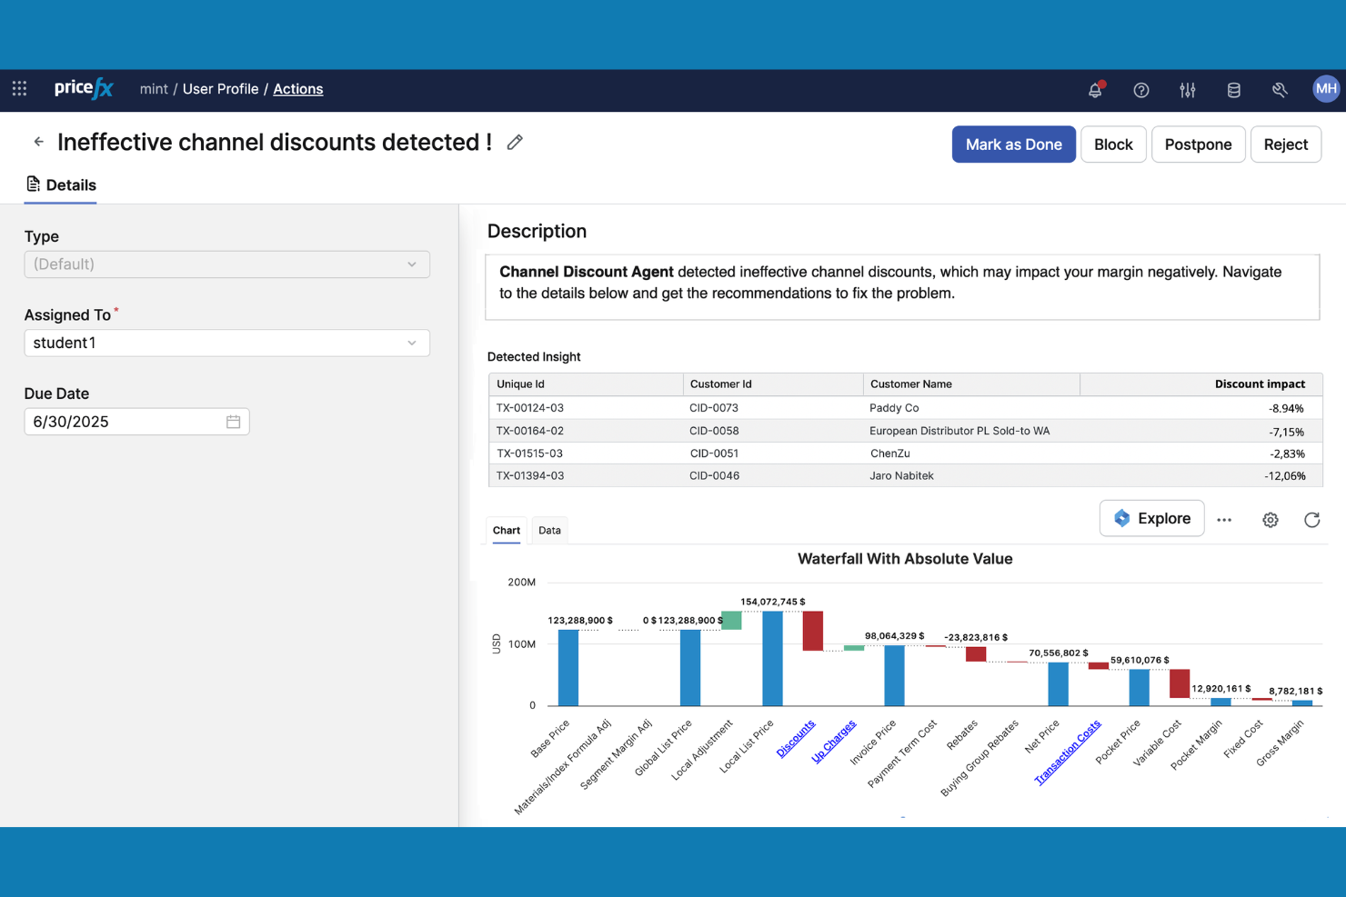Screen dimensions: 1346x897
Task: Open chart settings gear icon
Action: click(x=1270, y=520)
